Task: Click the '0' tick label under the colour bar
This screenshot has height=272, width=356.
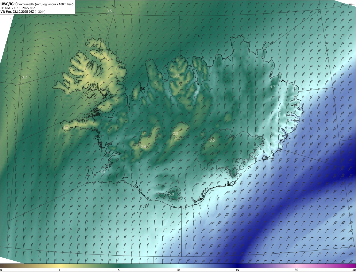Action: click(x=1, y=270)
